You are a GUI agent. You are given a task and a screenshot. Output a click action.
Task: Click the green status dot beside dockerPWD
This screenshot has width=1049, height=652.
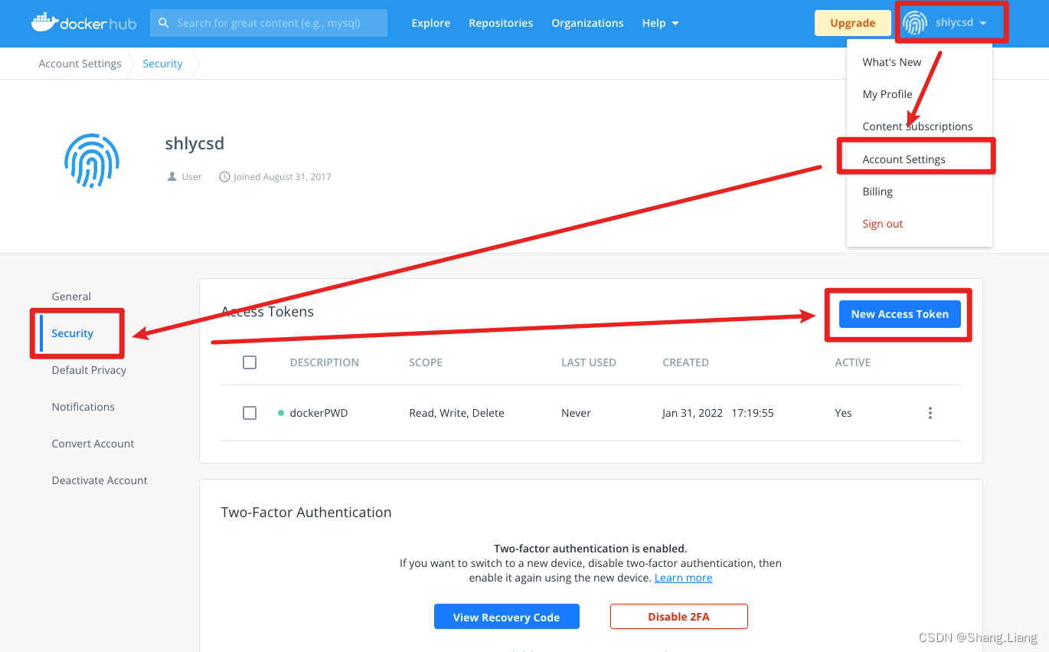coord(281,413)
